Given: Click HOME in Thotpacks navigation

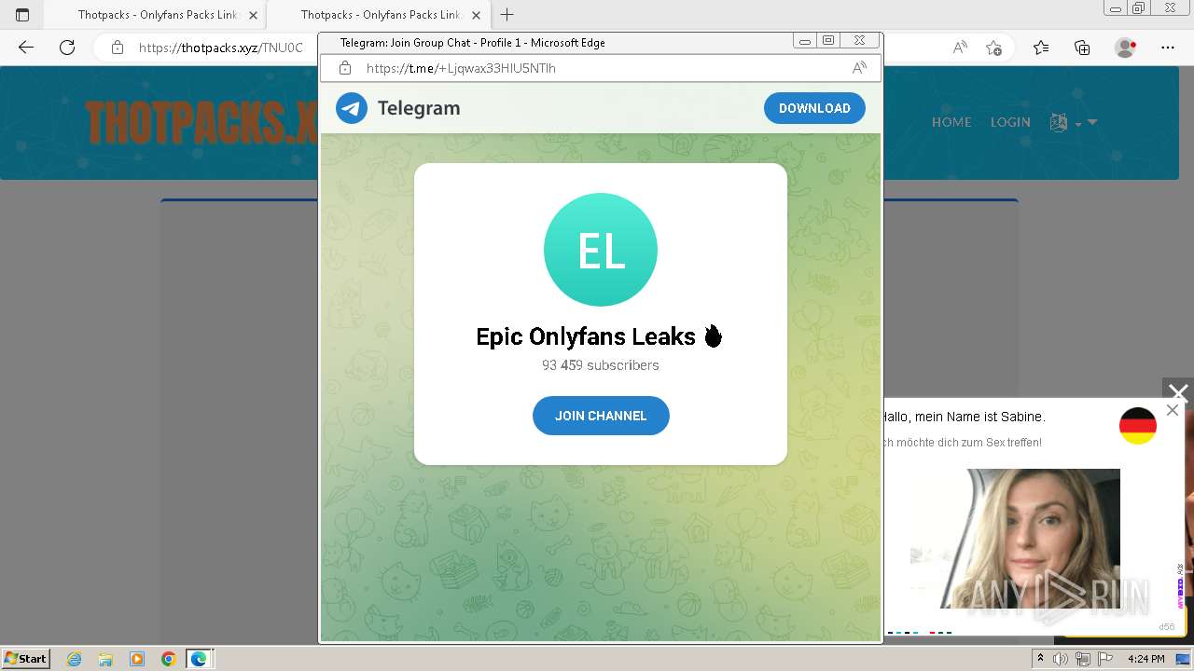Looking at the screenshot, I should [x=951, y=122].
